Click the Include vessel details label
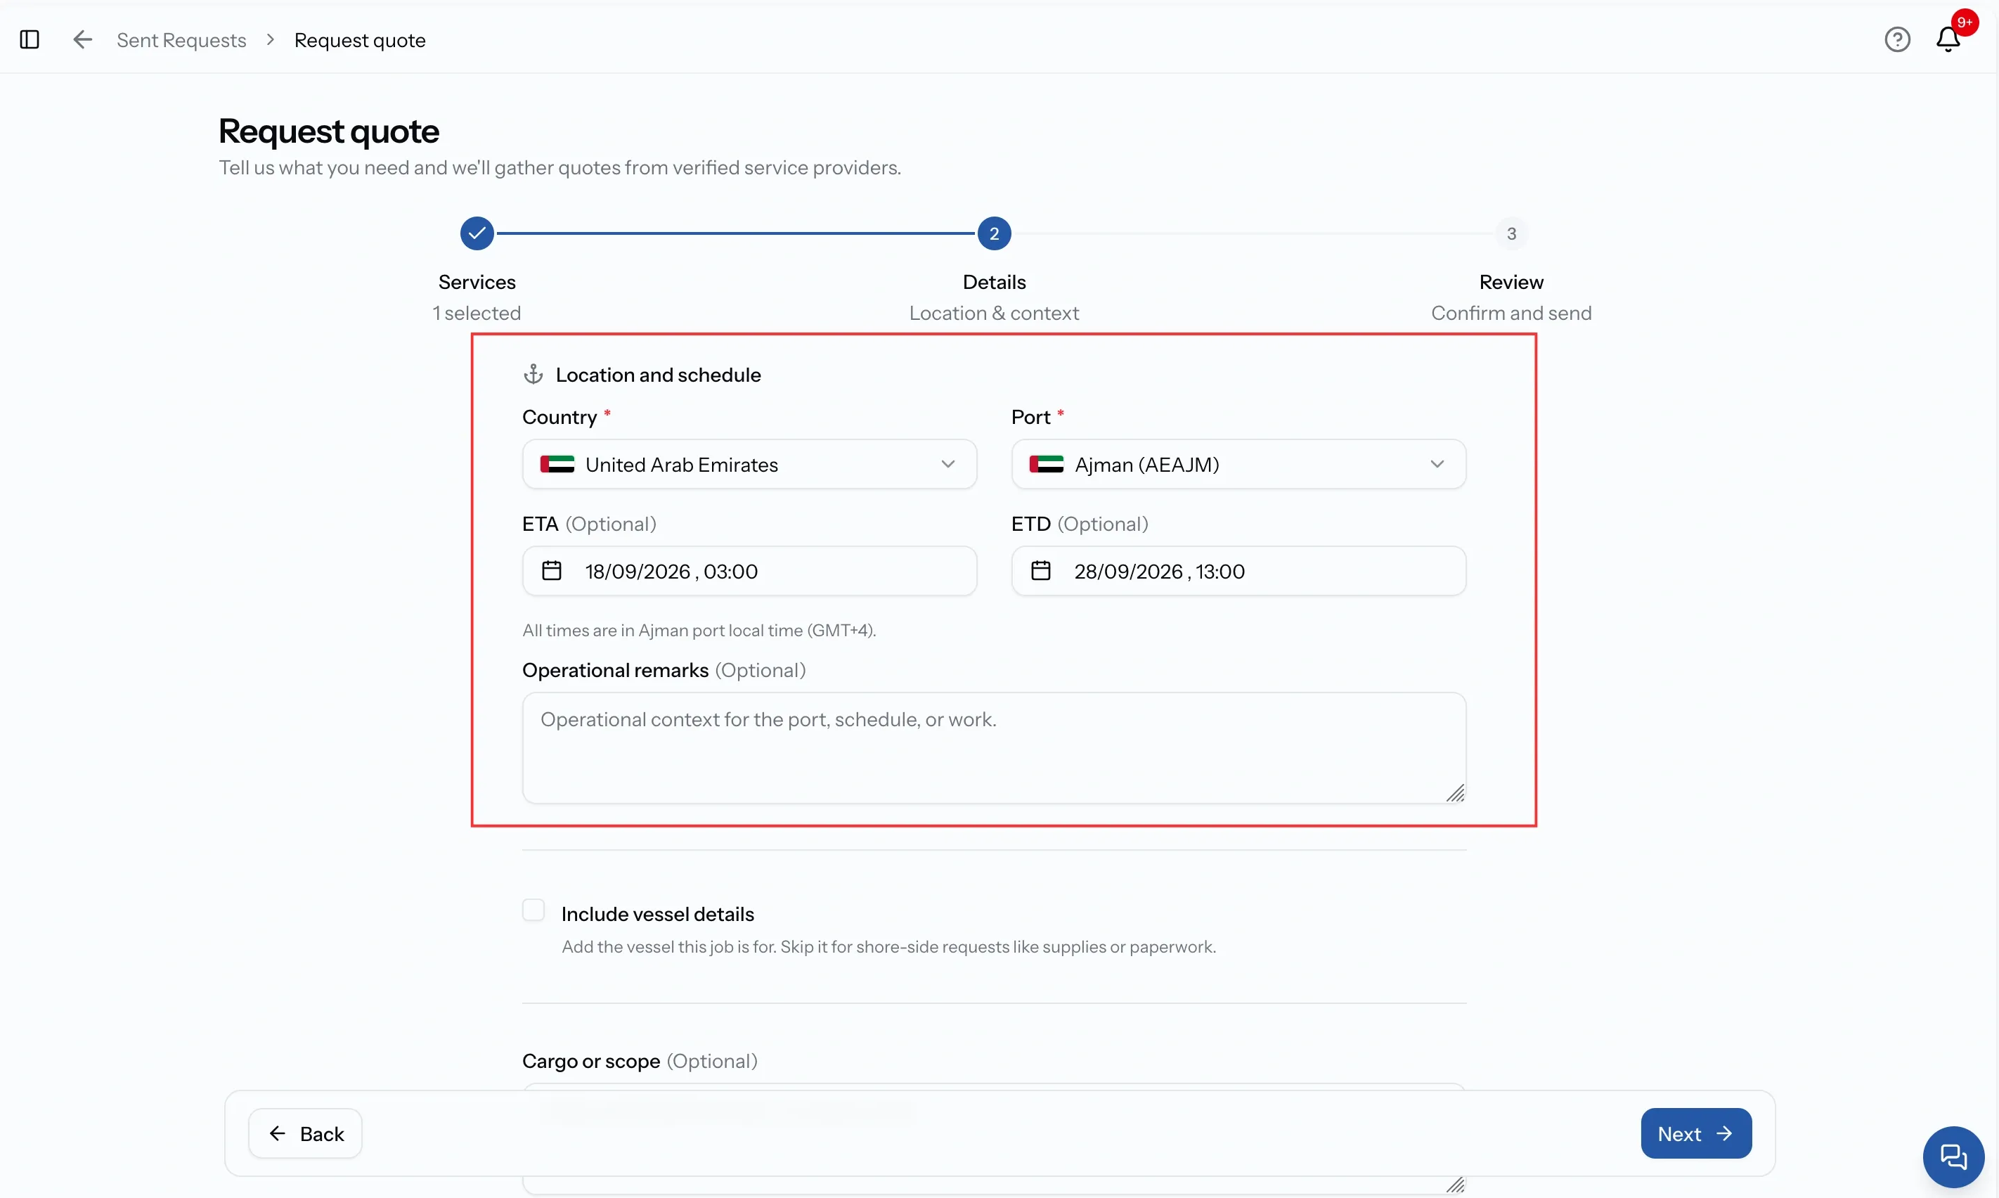 (x=658, y=914)
